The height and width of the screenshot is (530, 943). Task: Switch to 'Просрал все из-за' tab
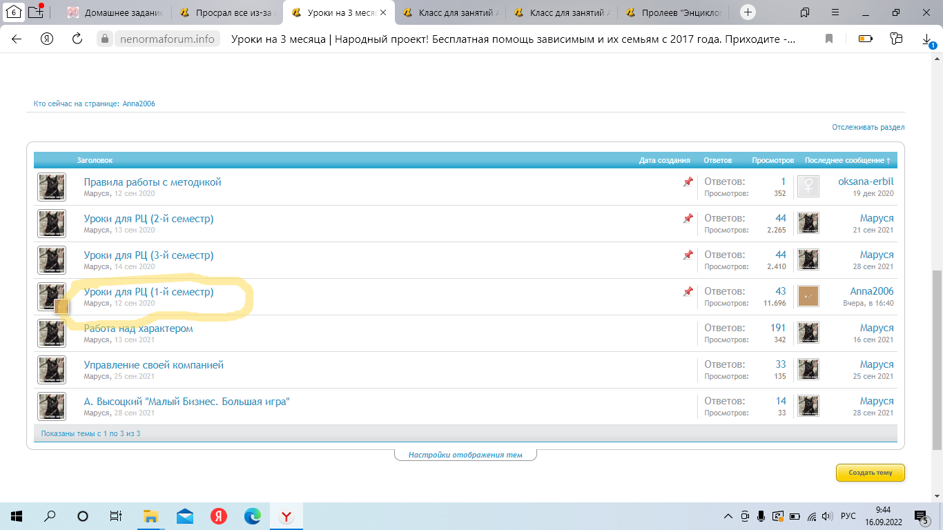(x=227, y=12)
